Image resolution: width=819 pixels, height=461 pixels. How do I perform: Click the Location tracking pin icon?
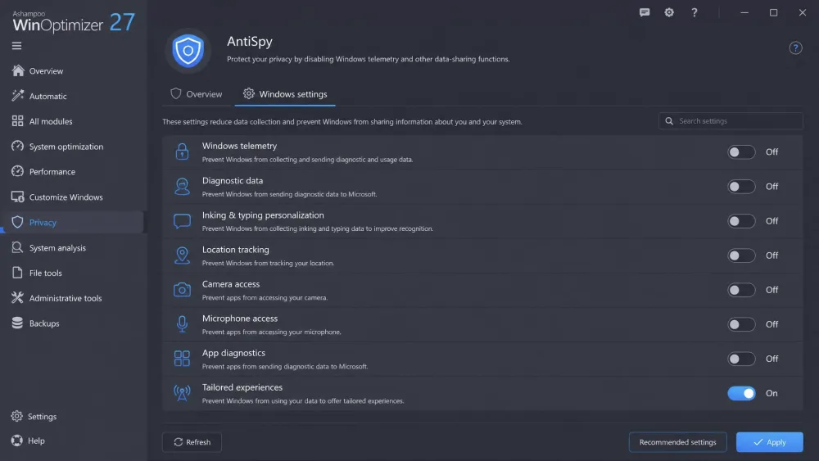(x=182, y=255)
